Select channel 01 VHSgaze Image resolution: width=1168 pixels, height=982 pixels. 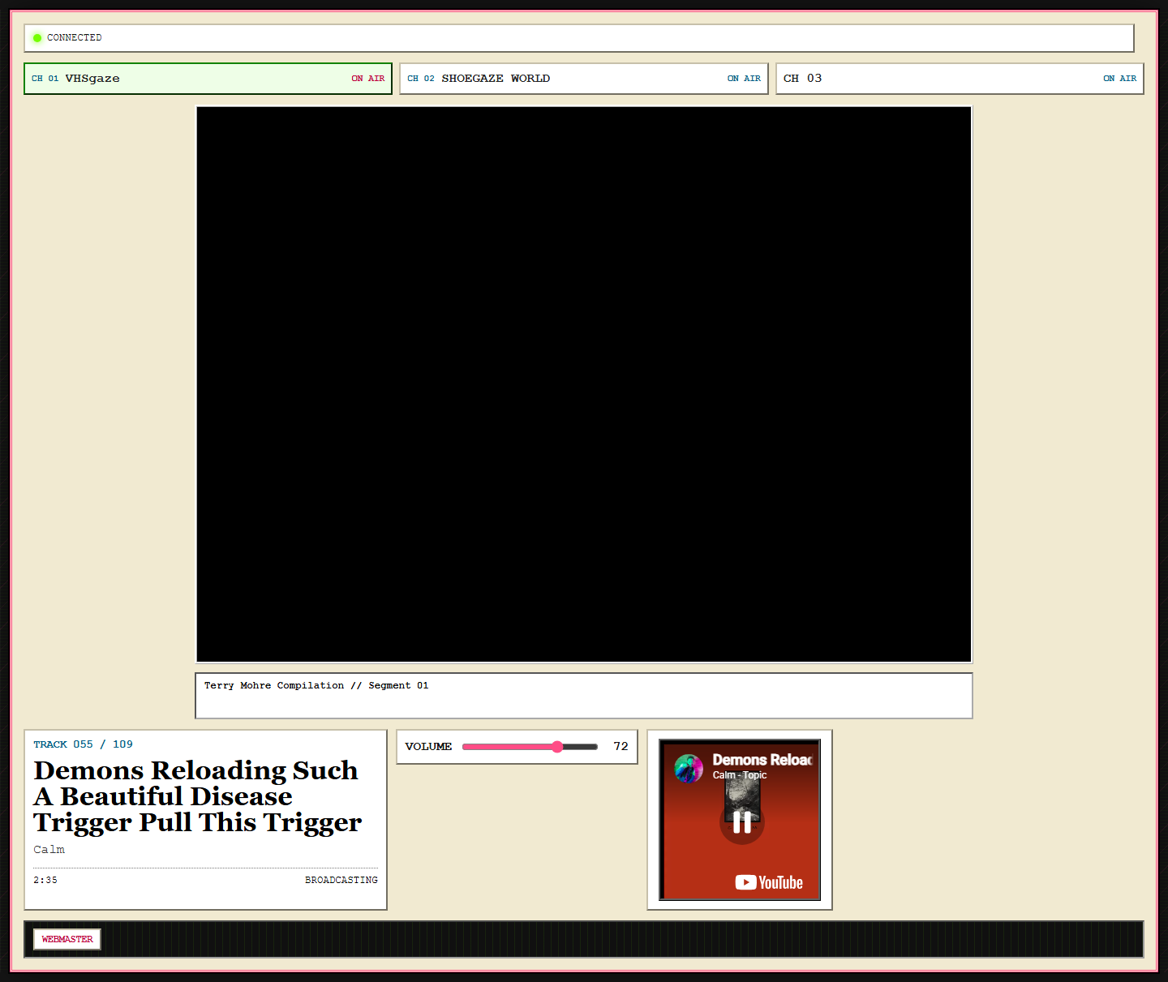coord(208,79)
